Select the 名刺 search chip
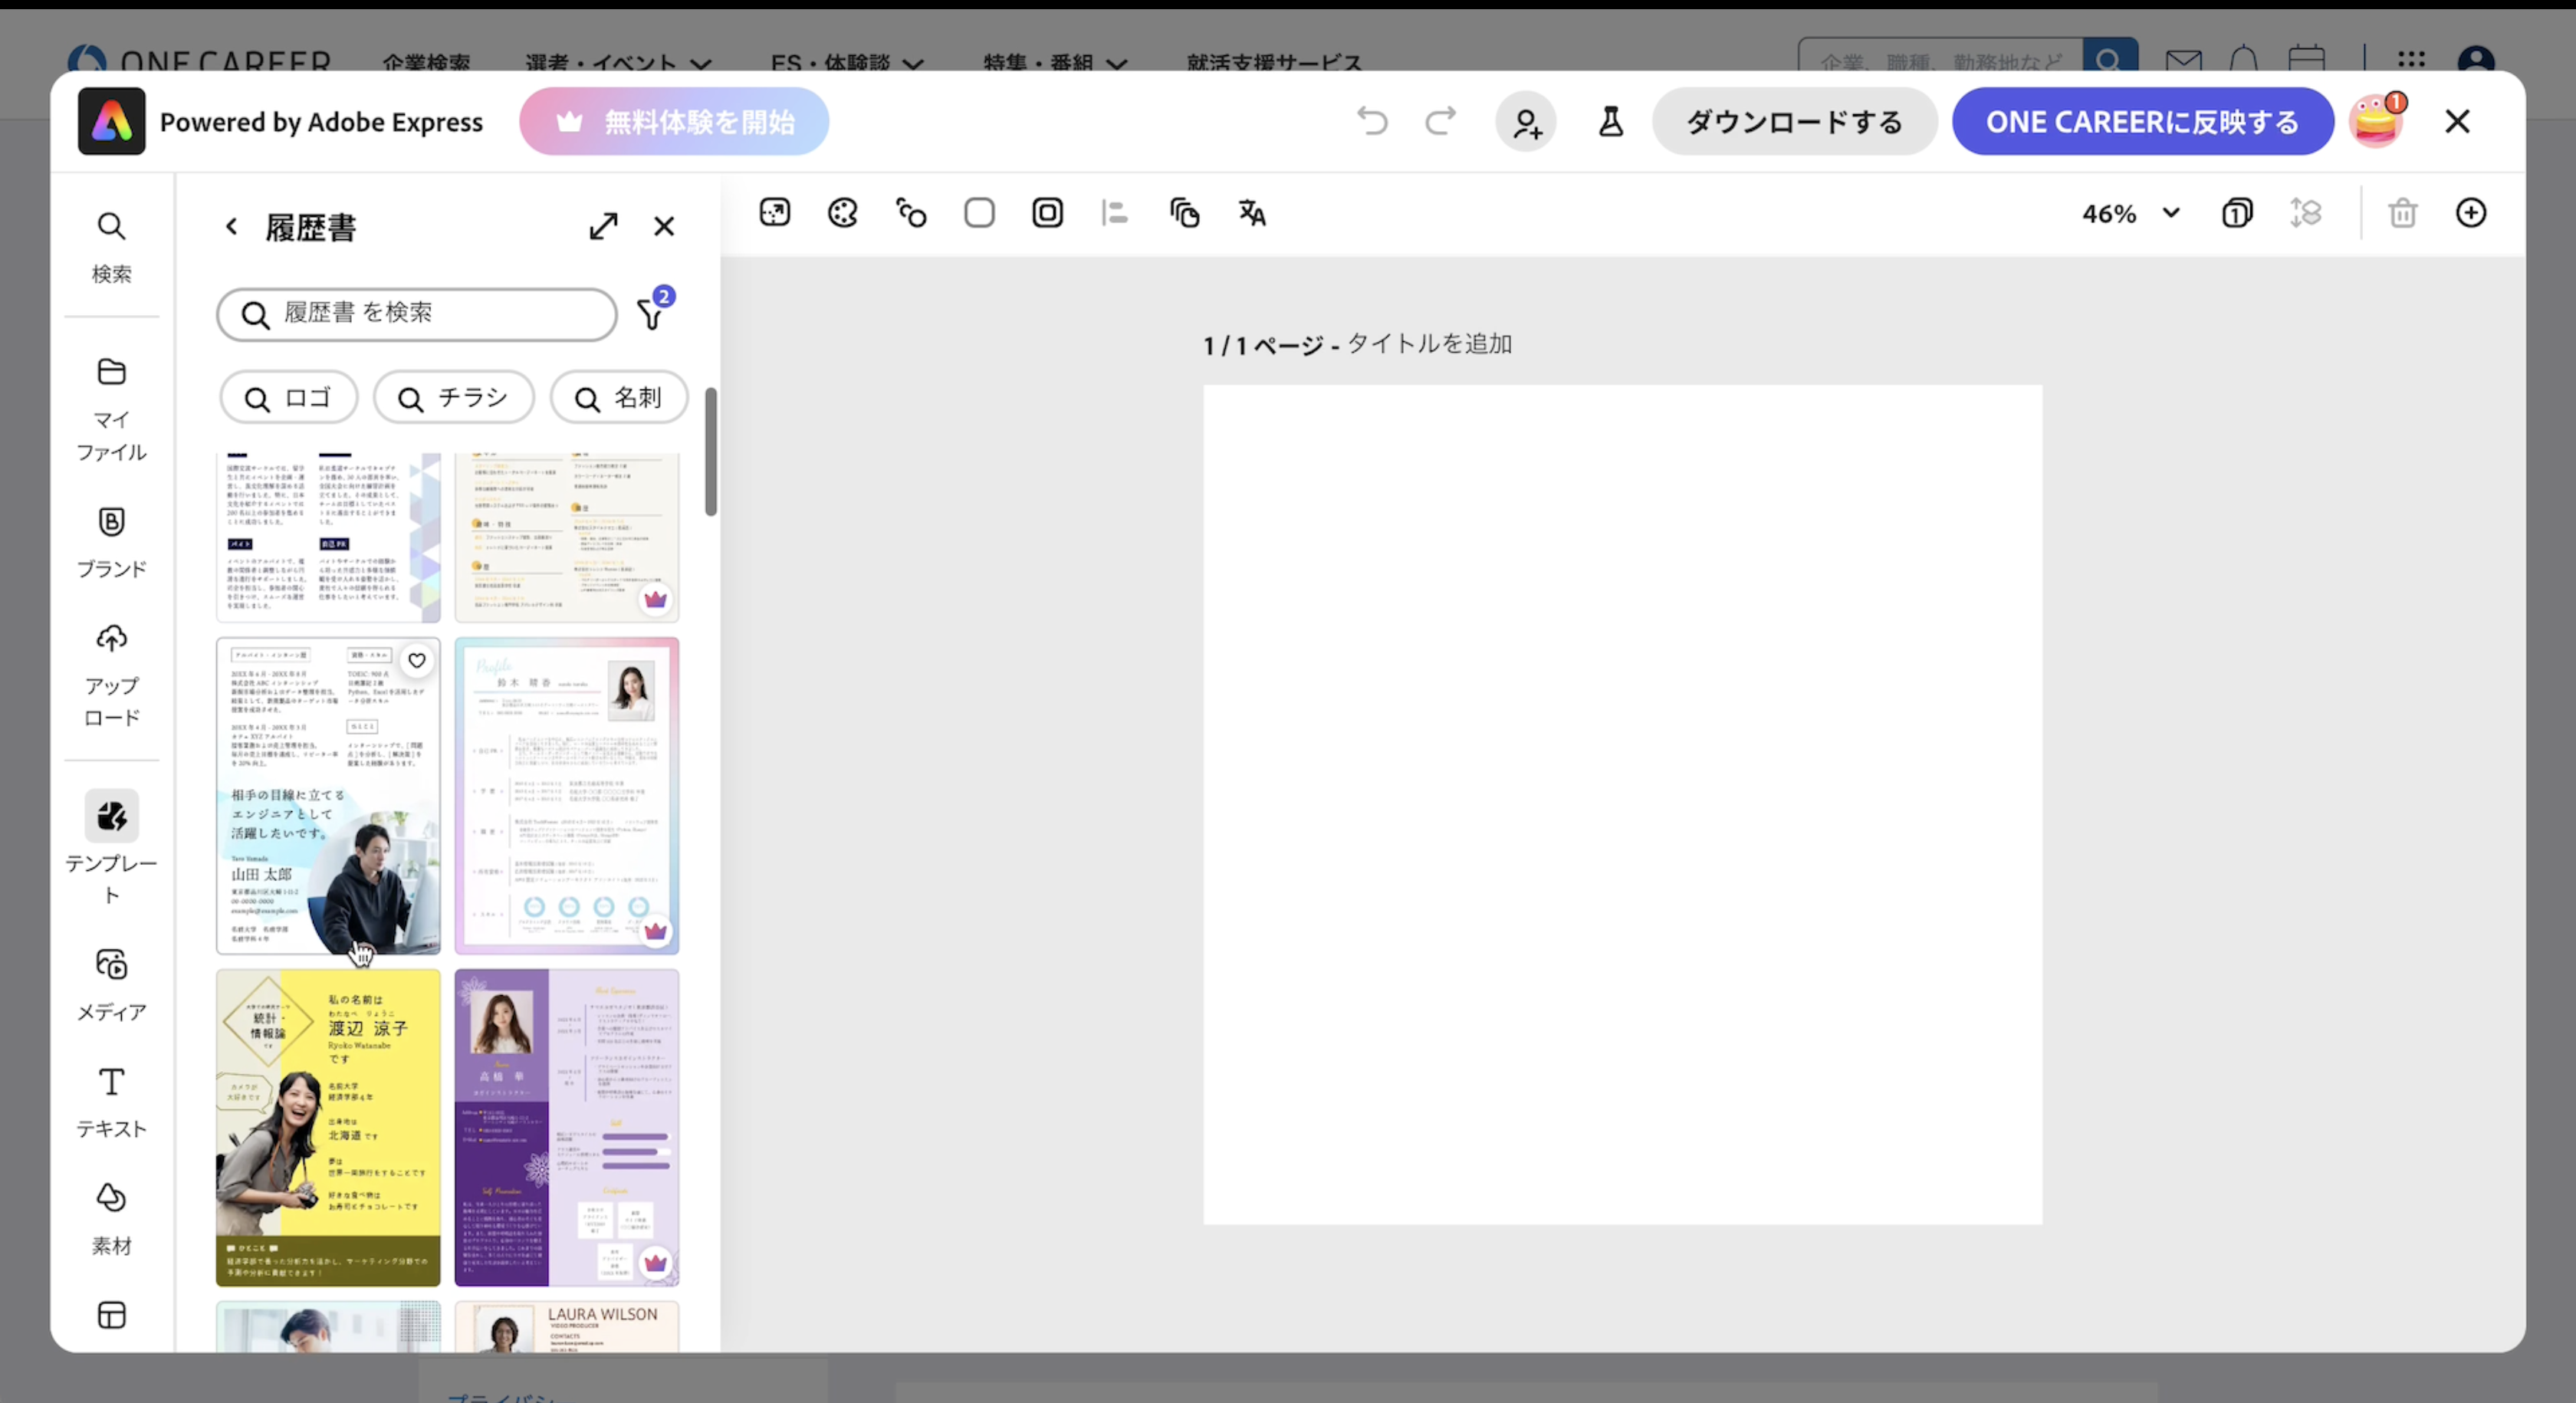This screenshot has width=2576, height=1403. [x=619, y=398]
